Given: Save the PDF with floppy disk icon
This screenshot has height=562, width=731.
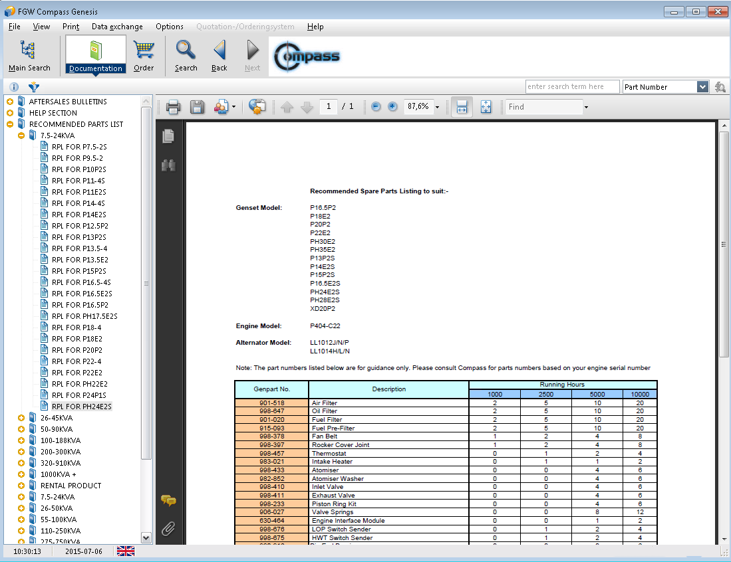Looking at the screenshot, I should coord(197,107).
